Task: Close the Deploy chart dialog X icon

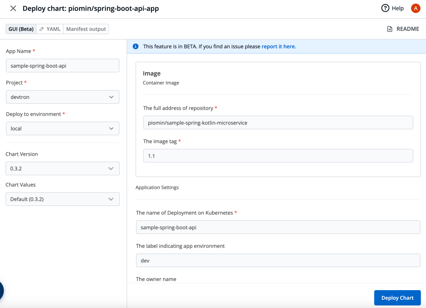Action: pos(13,8)
